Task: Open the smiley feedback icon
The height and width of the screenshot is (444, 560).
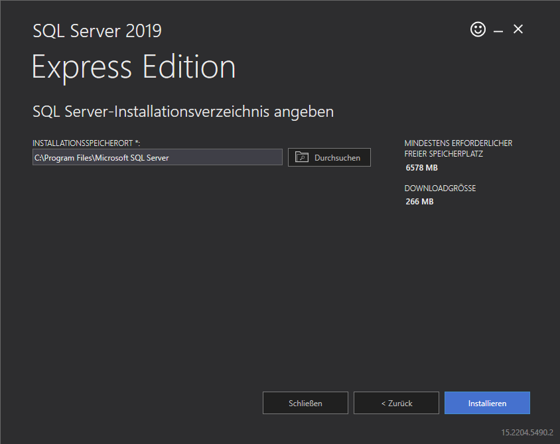Action: click(x=478, y=29)
